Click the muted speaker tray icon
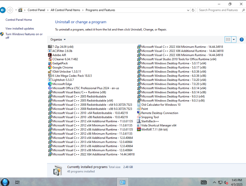Screen dimensions: 246x186 (226, 182)
